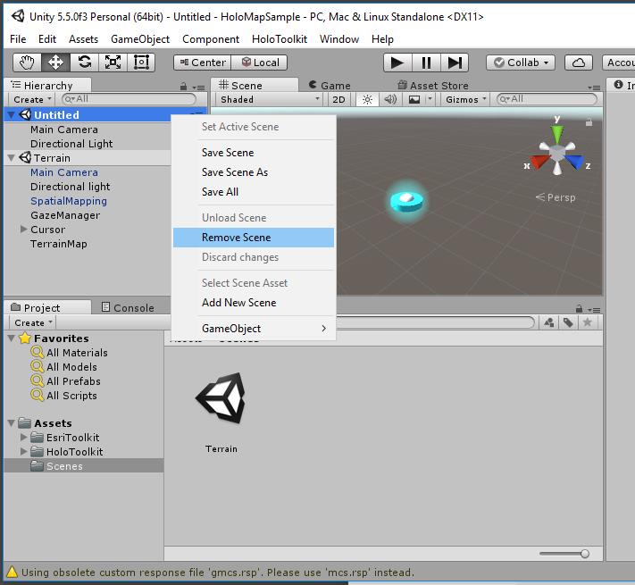
Task: Open the cloud services icon
Action: 579,63
